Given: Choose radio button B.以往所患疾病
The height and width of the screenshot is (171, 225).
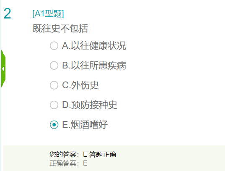Looking at the screenshot, I should [x=54, y=66].
